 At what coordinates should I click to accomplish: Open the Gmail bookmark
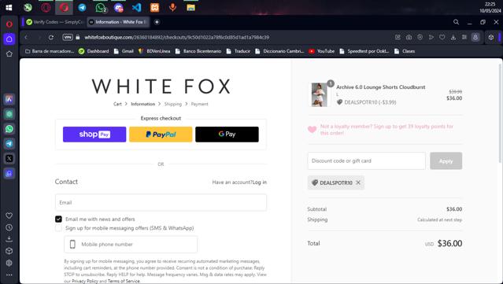click(124, 51)
